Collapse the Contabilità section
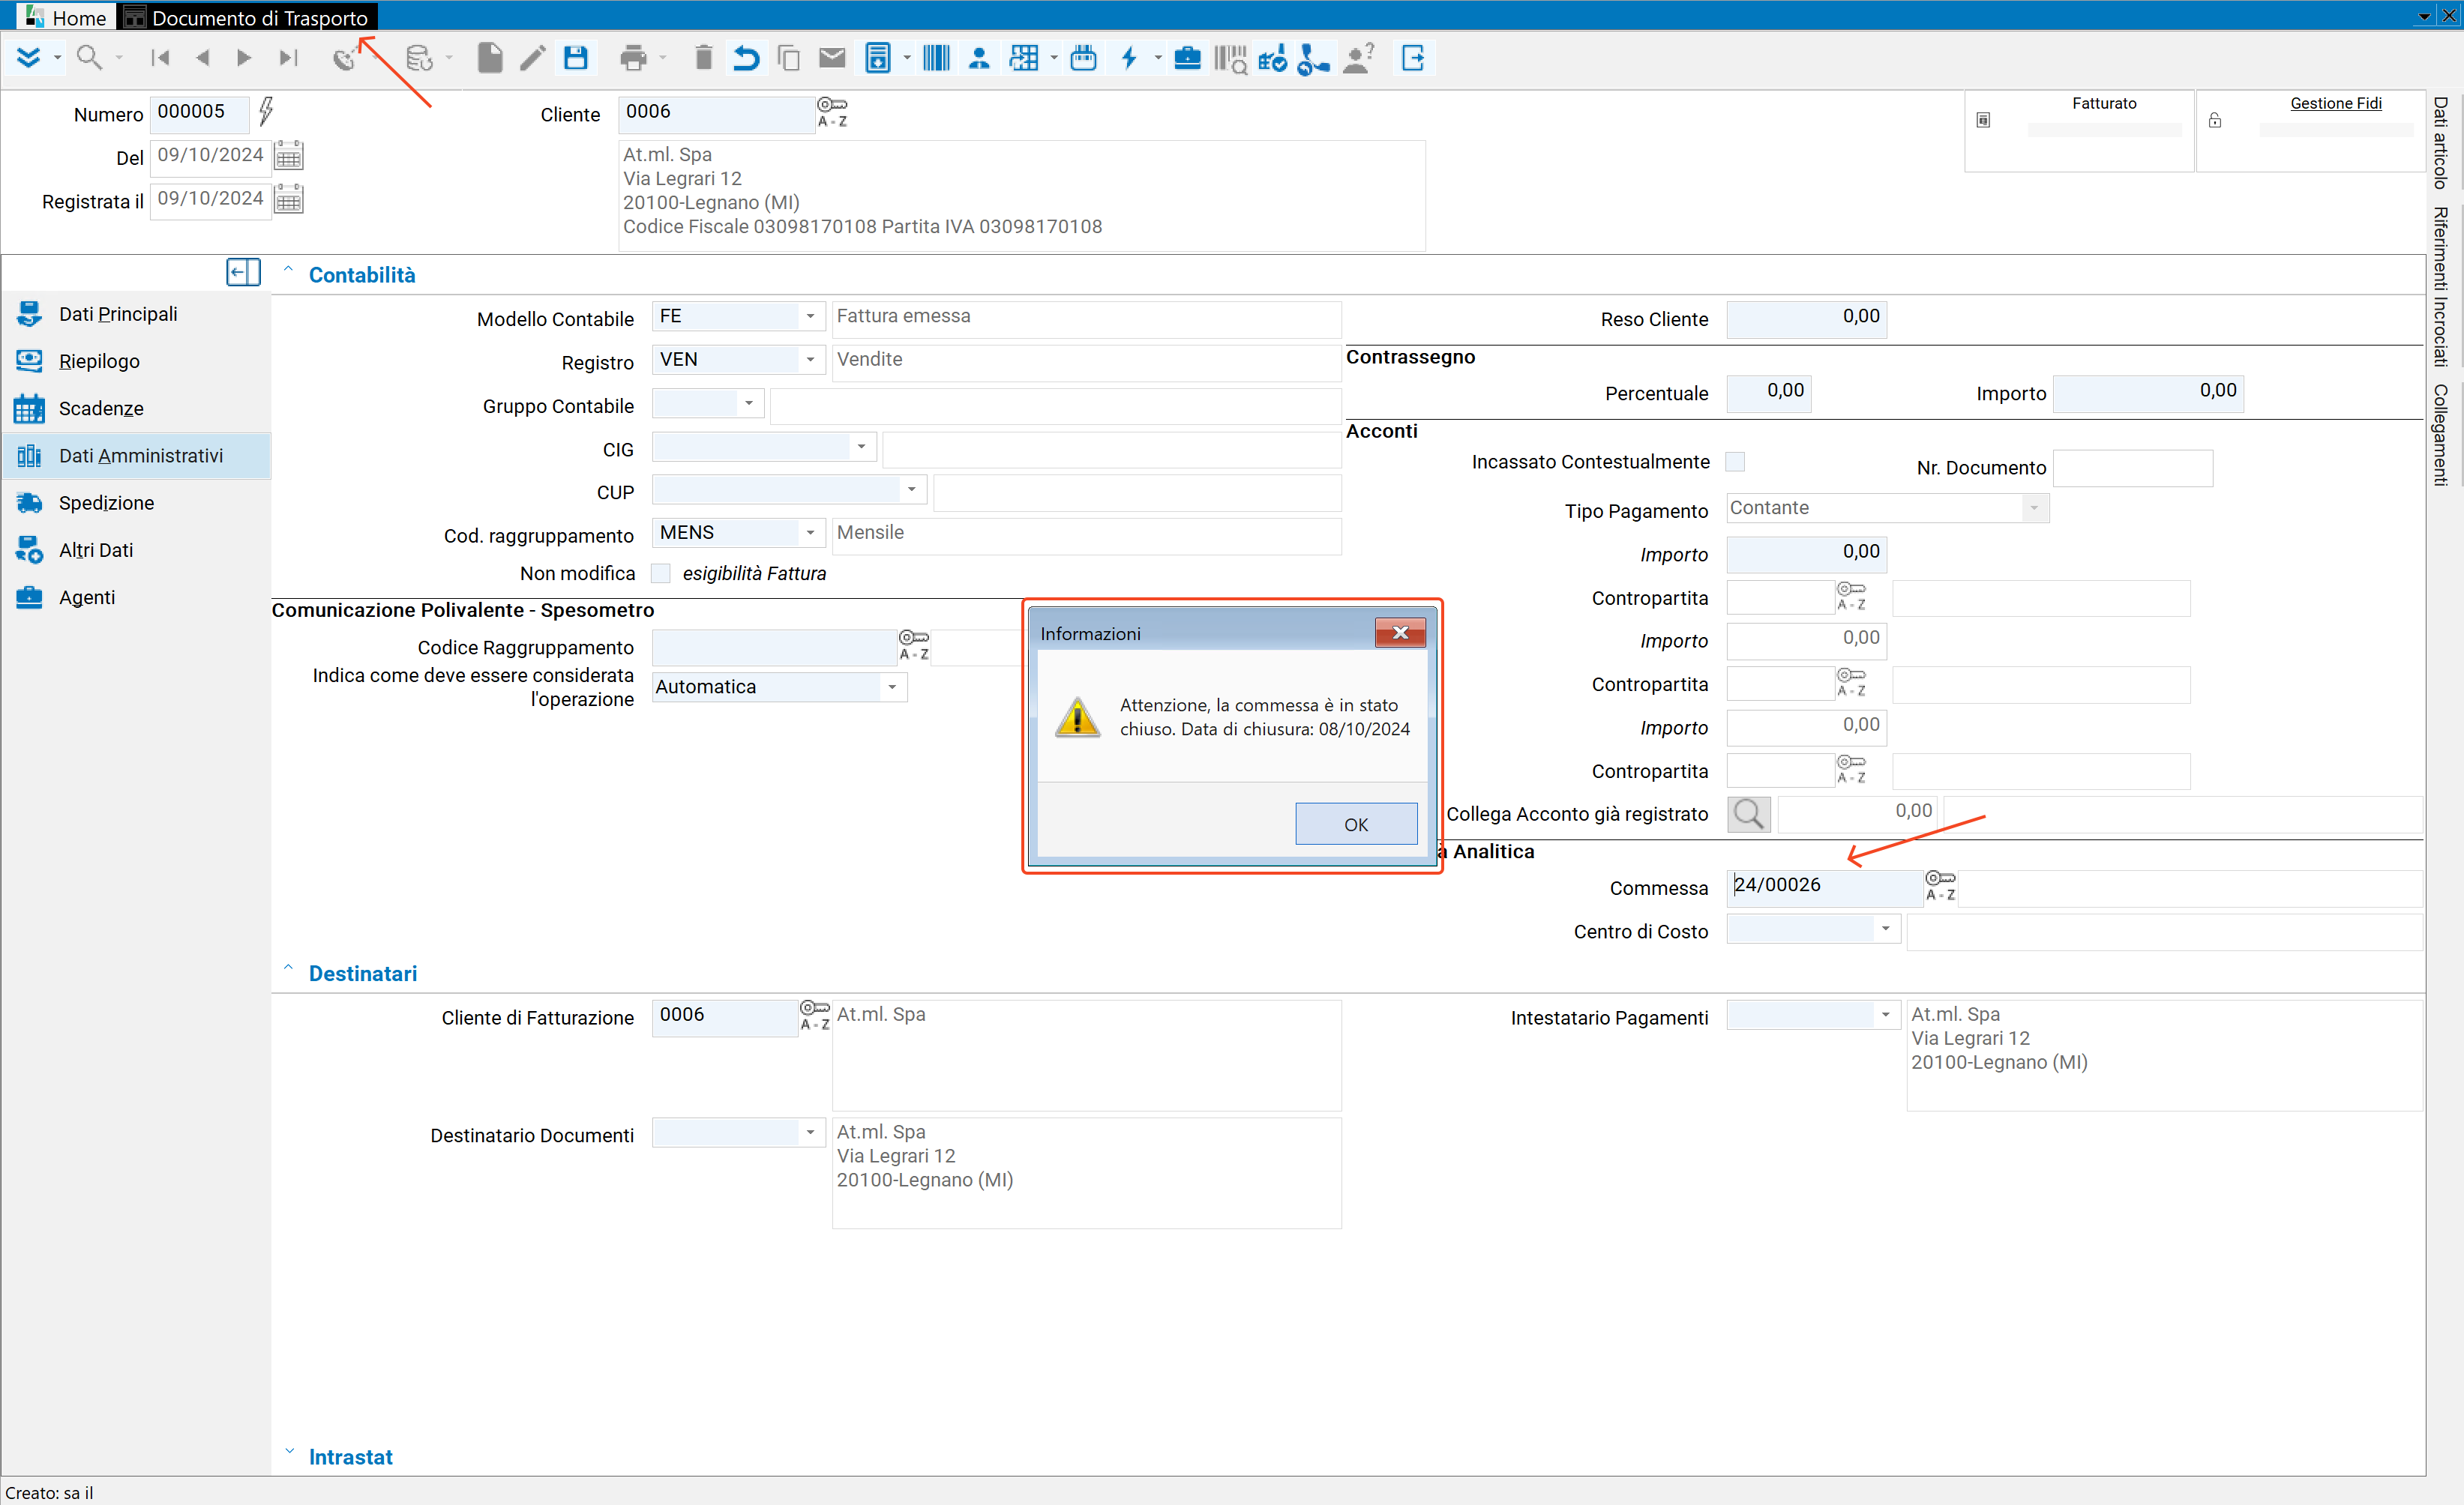This screenshot has height=1505, width=2464. click(288, 269)
